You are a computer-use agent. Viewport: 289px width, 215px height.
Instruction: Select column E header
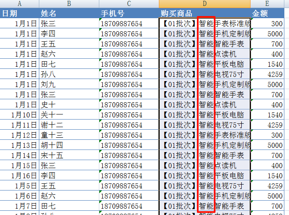click(x=267, y=4)
